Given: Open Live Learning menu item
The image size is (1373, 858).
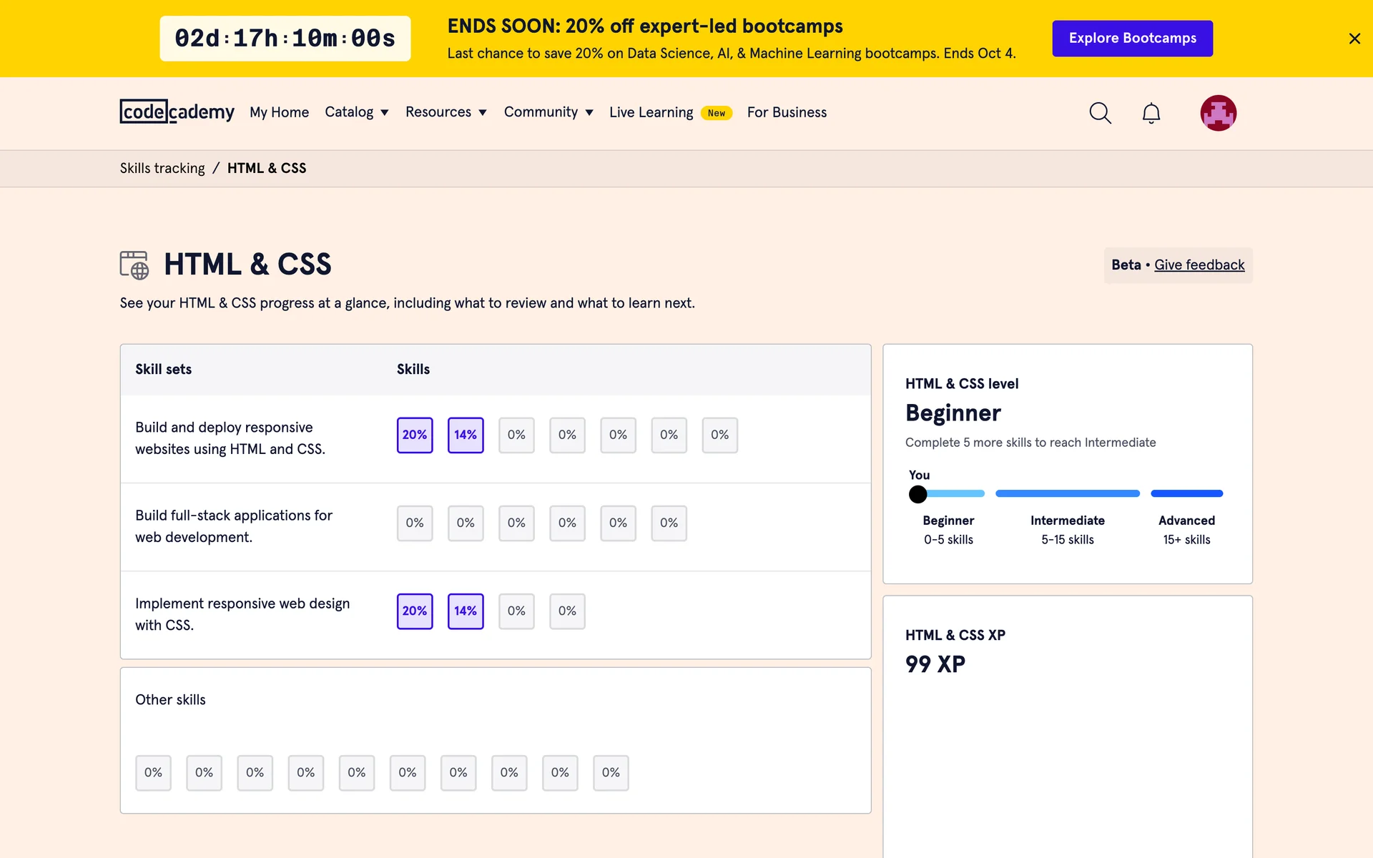Looking at the screenshot, I should point(651,112).
